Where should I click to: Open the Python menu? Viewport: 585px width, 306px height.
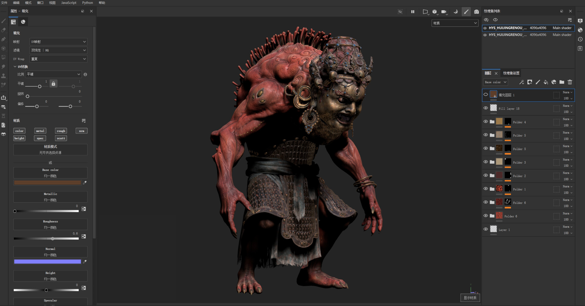pos(87,3)
